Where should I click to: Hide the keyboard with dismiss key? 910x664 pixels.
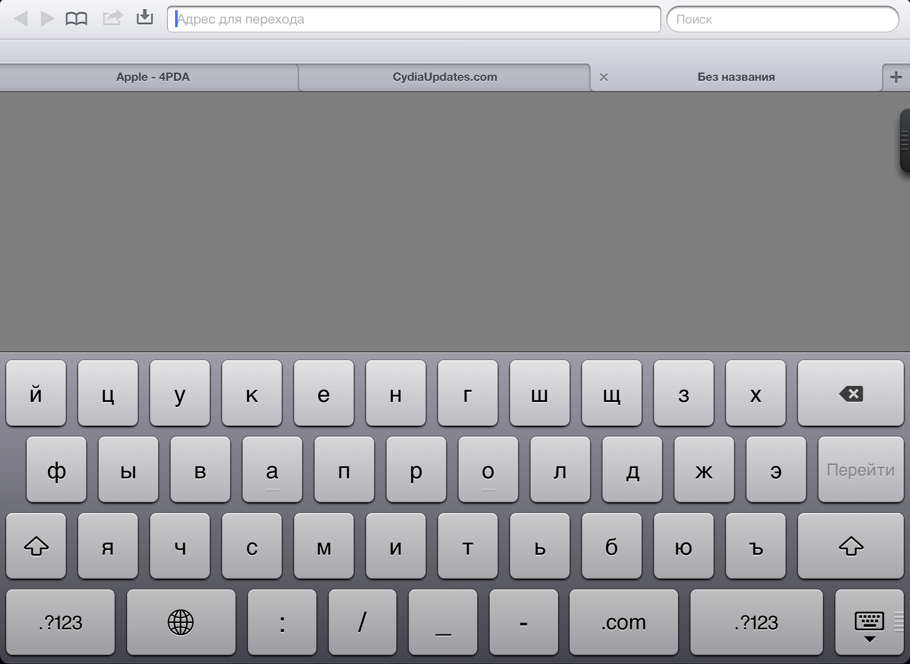869,622
